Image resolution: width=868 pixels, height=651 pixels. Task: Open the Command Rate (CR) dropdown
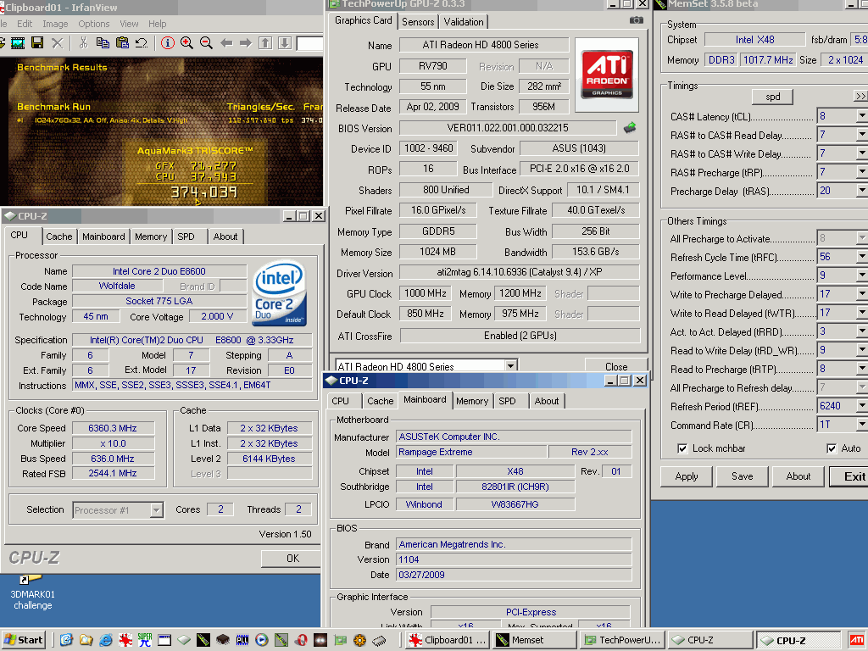pos(861,425)
